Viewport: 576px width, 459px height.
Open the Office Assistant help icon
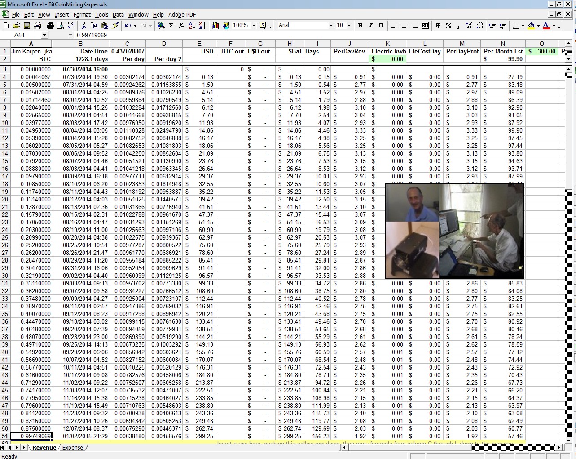[x=263, y=26]
